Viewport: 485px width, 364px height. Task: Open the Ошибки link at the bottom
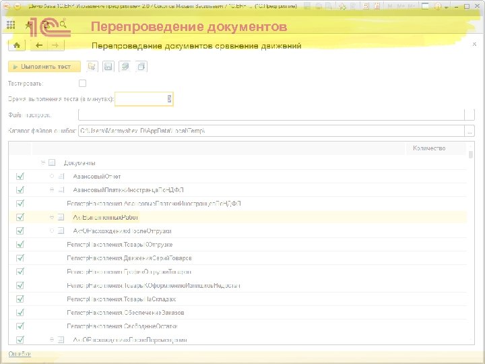pyautogui.click(x=20, y=354)
